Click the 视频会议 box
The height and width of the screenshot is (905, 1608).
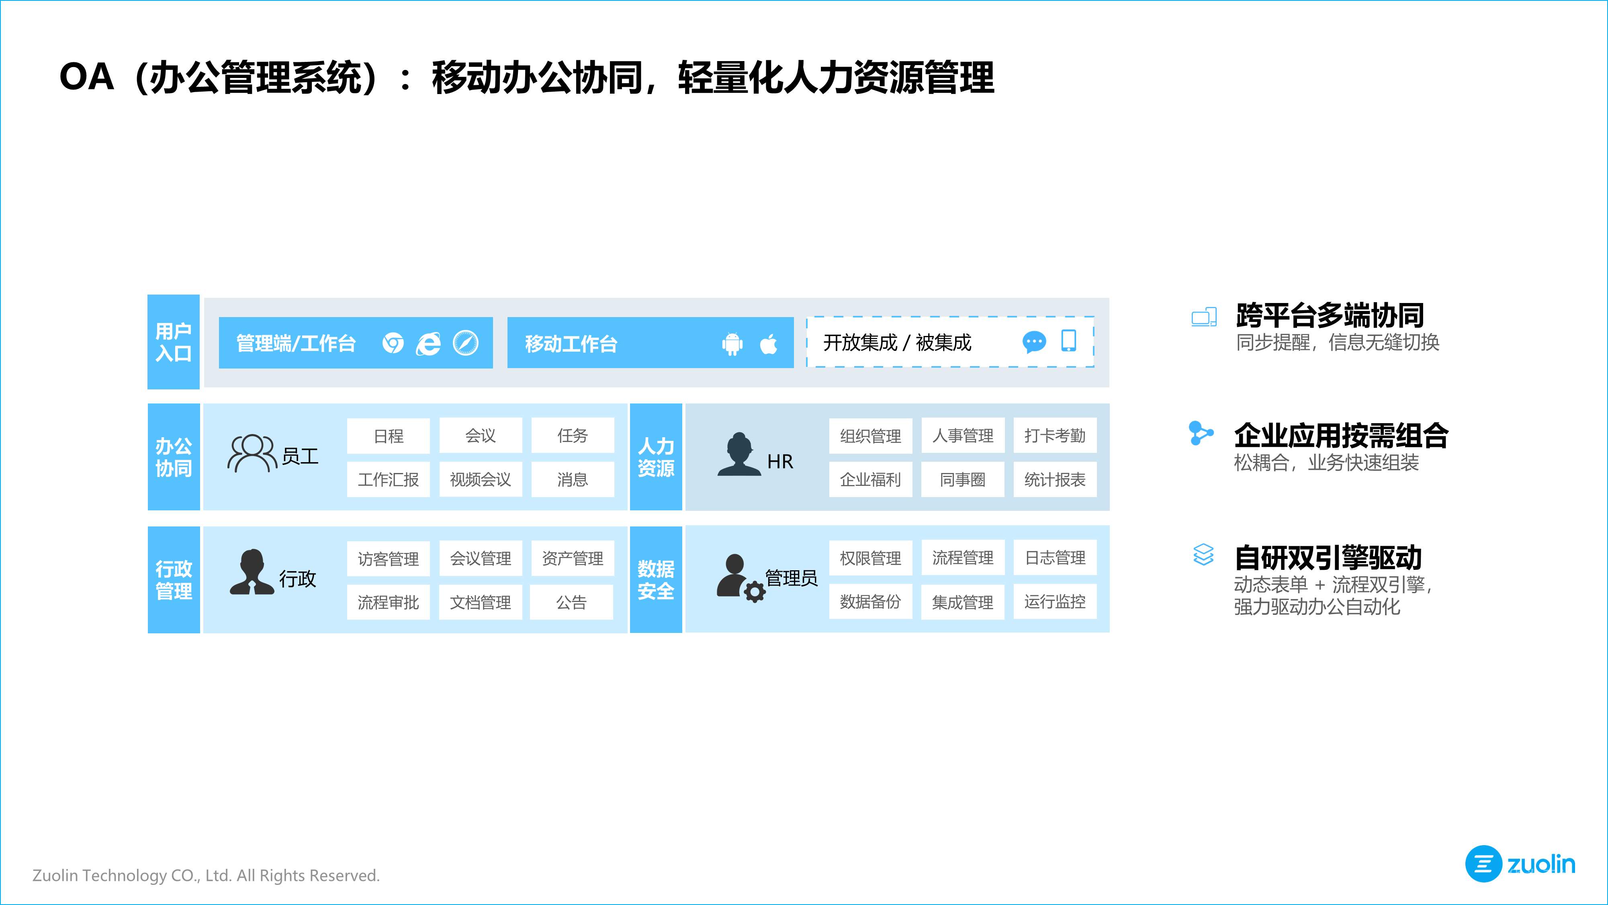coord(480,479)
